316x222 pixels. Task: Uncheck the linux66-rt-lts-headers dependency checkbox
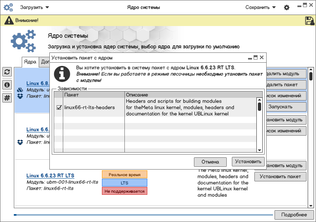[59, 107]
